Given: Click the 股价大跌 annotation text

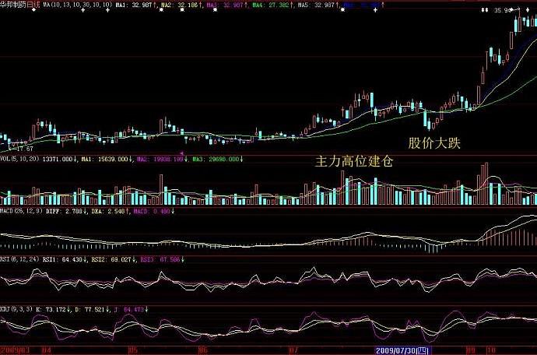Looking at the screenshot, I should [434, 143].
